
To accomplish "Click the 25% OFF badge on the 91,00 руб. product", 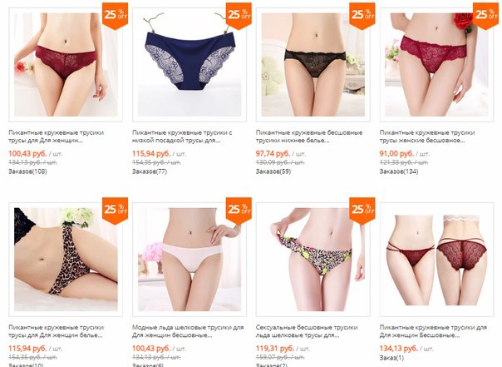I will 485,15.
